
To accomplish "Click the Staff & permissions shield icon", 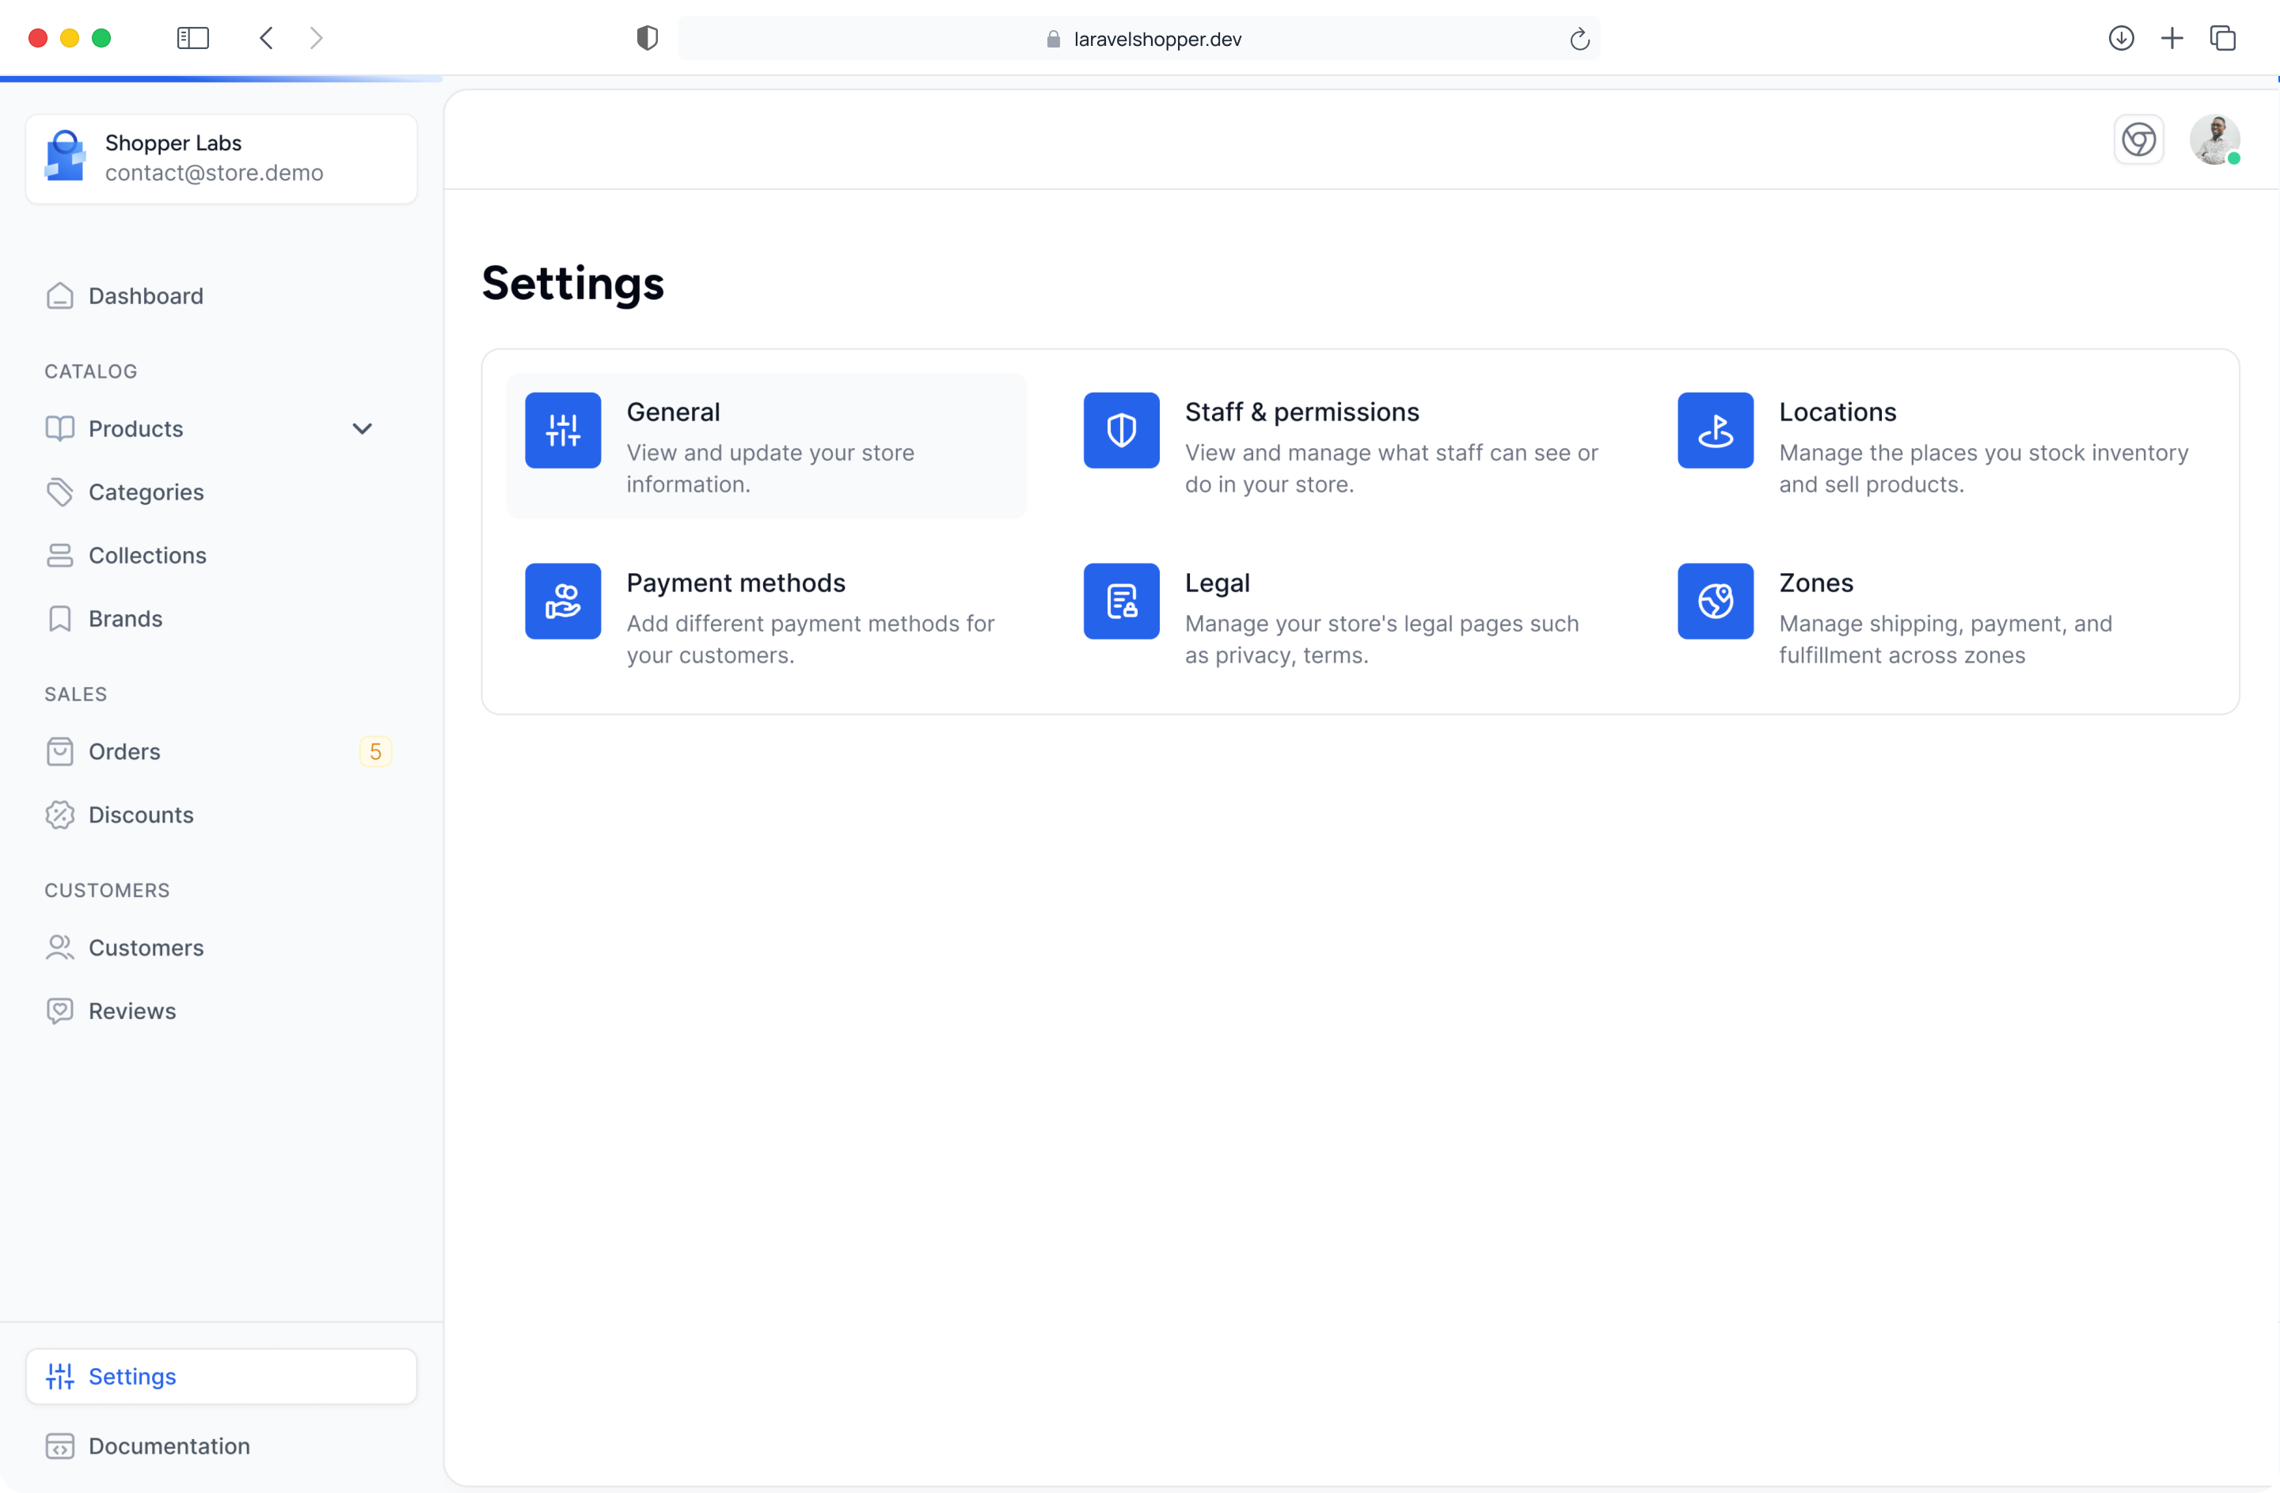I will 1121,430.
